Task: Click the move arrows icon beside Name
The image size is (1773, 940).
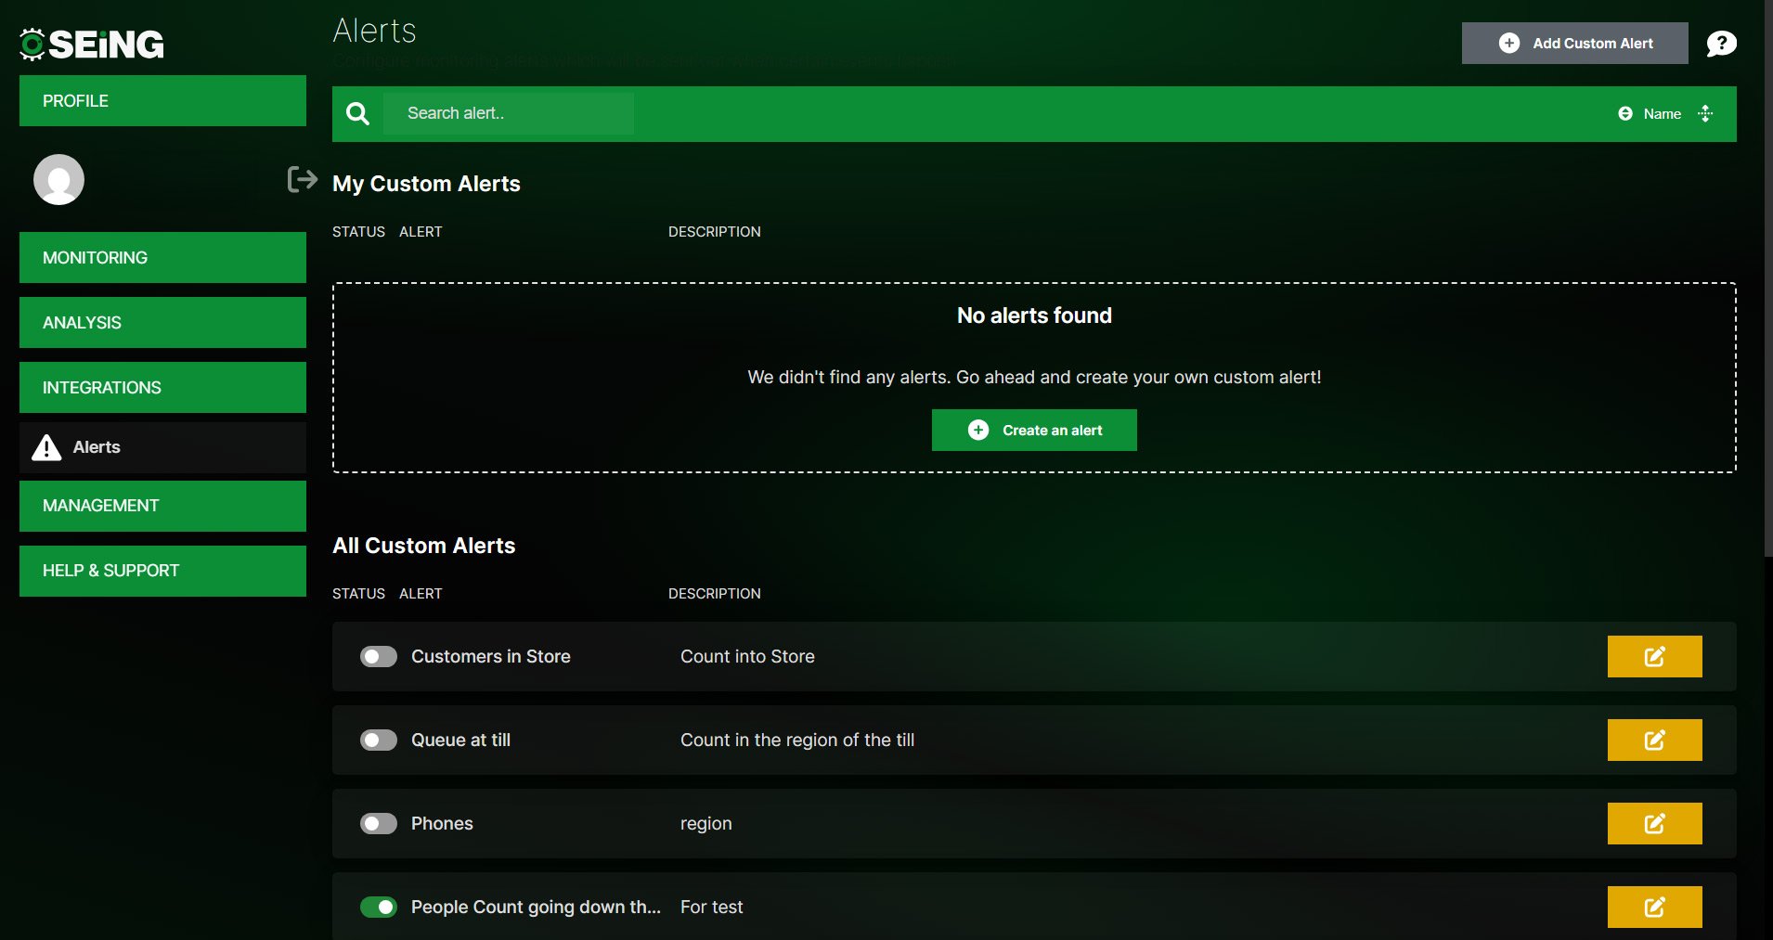Action: (1706, 113)
